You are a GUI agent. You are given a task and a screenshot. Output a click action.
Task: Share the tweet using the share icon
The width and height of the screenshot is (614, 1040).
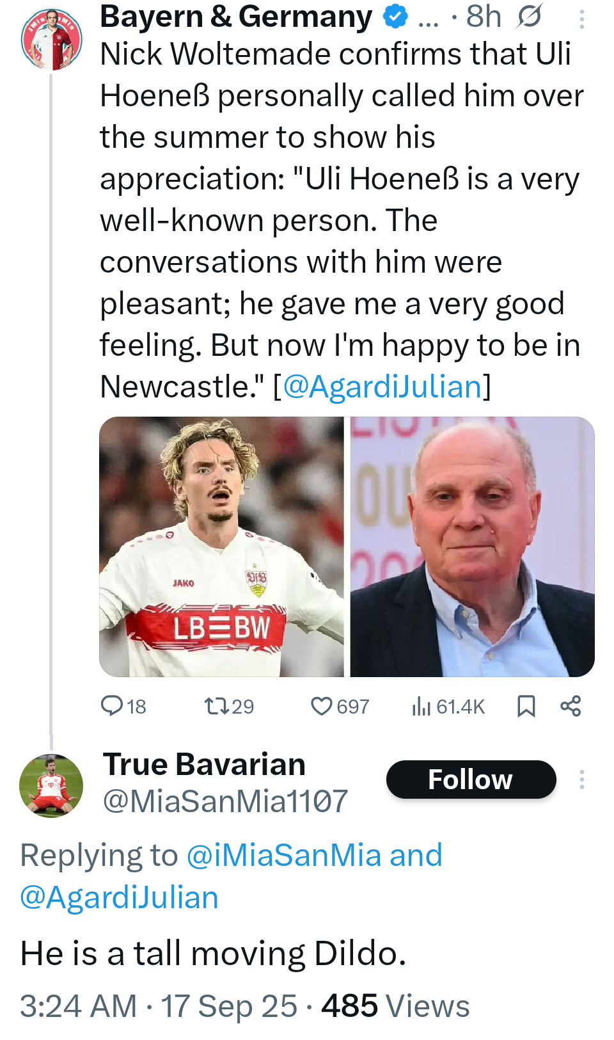571,706
